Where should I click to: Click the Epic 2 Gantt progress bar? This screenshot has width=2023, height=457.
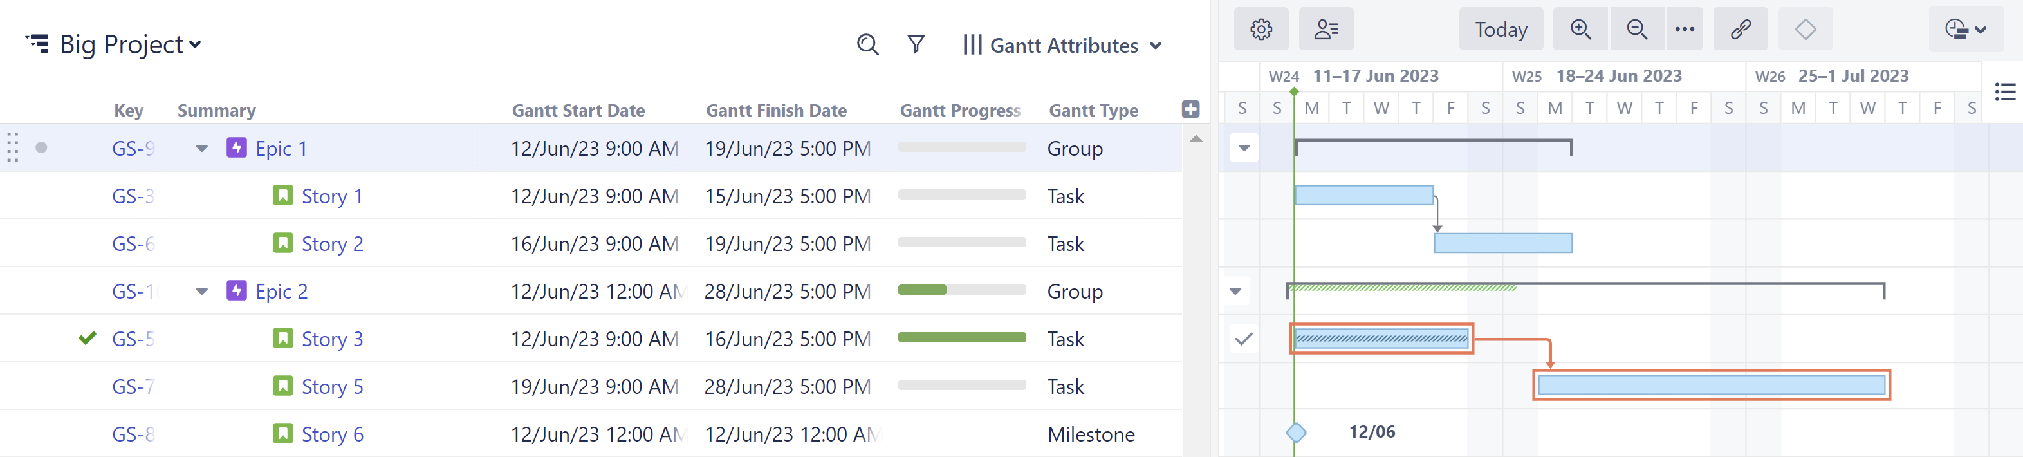tap(961, 290)
